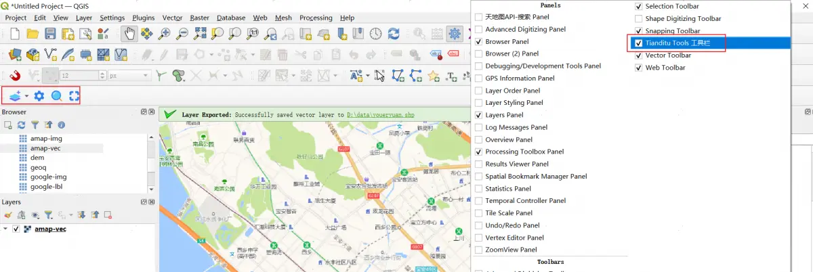Enable ZoomView Panel checkbox
The width and height of the screenshot is (813, 272).
(478, 250)
